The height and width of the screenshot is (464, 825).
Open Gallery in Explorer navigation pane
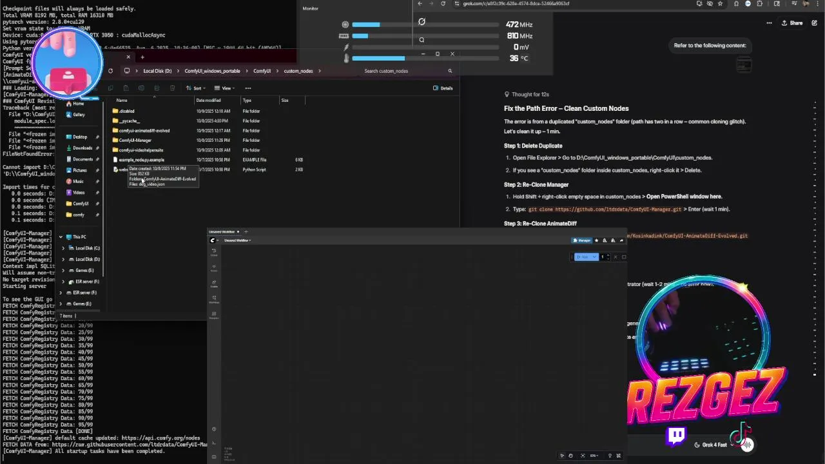75,115
